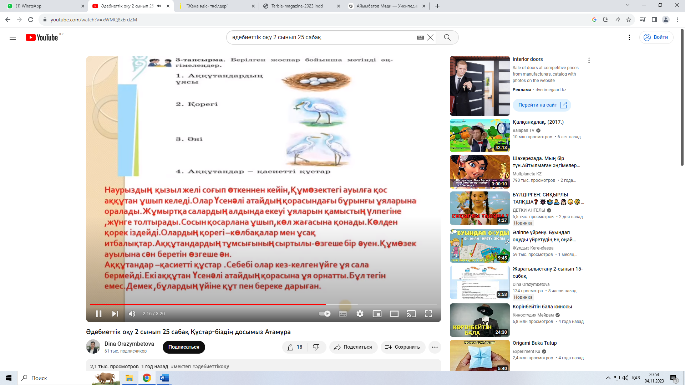Screen dimensions: 685x385
Task: Toggle subtitles on the video
Action: [x=343, y=314]
